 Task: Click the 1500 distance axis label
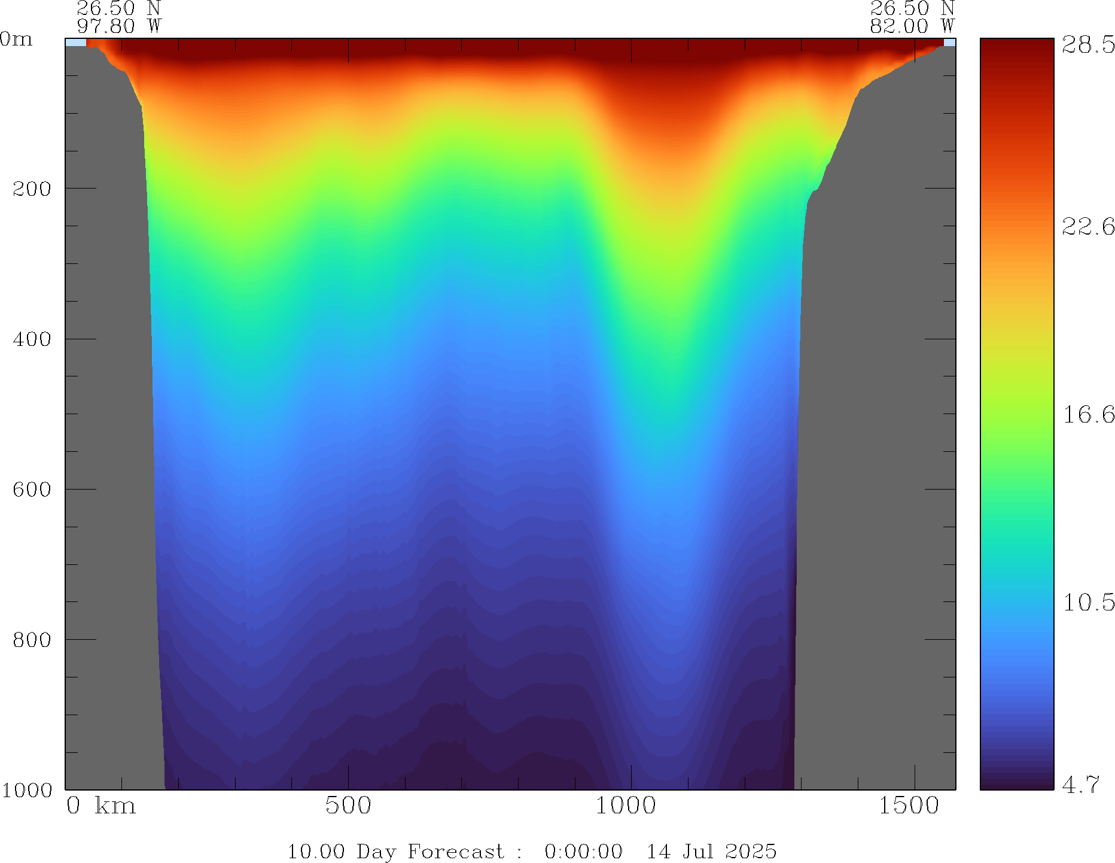pyautogui.click(x=909, y=806)
